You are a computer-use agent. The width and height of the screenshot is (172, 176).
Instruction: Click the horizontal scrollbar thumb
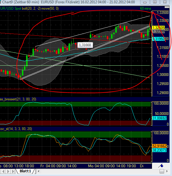pos(162,171)
